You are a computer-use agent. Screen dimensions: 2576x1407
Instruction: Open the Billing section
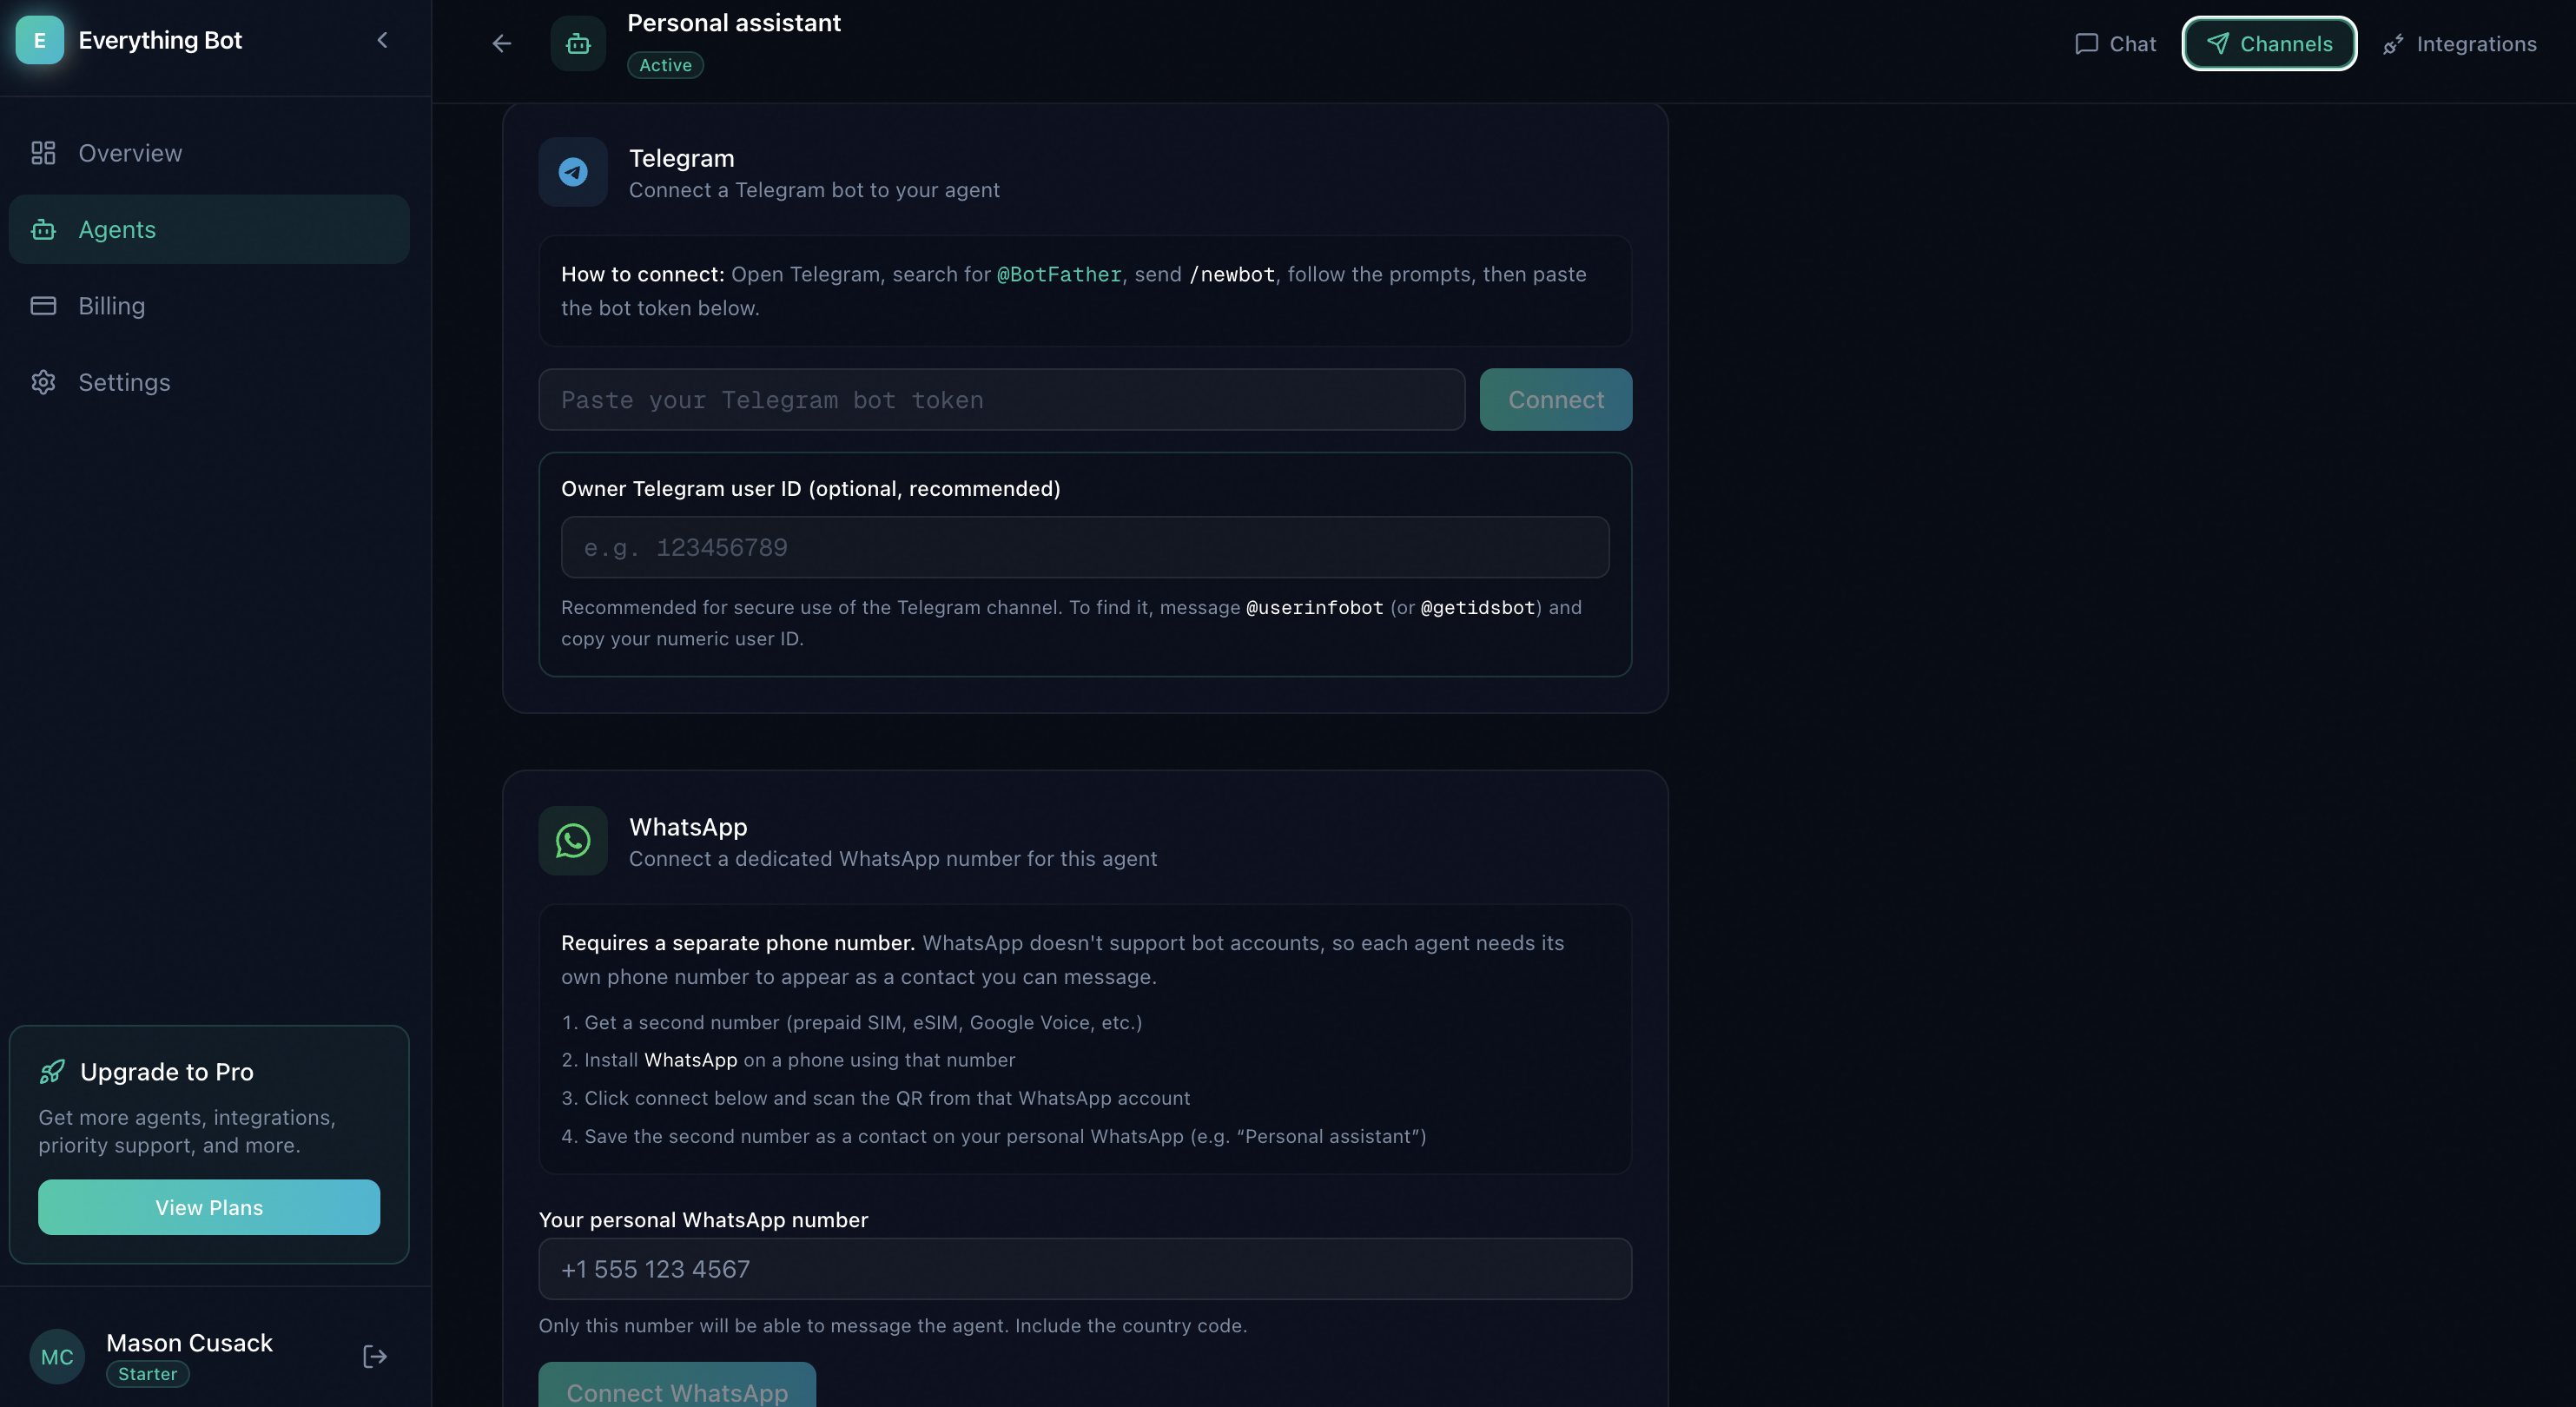209,306
